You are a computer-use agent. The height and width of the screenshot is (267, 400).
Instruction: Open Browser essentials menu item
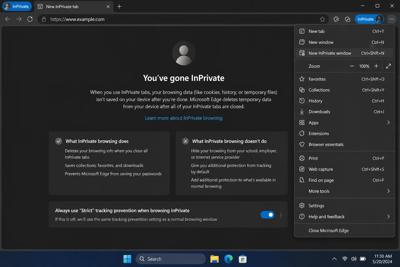[344, 144]
